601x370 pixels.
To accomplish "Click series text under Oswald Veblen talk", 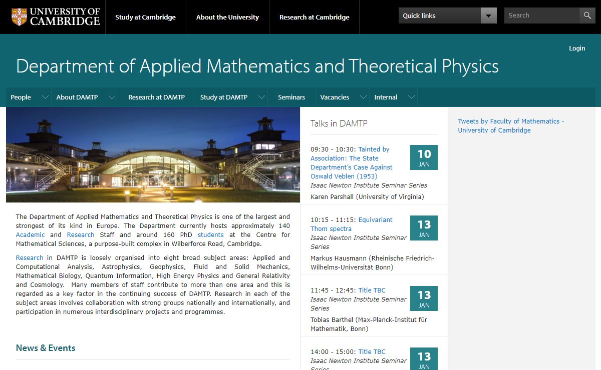I will point(369,185).
